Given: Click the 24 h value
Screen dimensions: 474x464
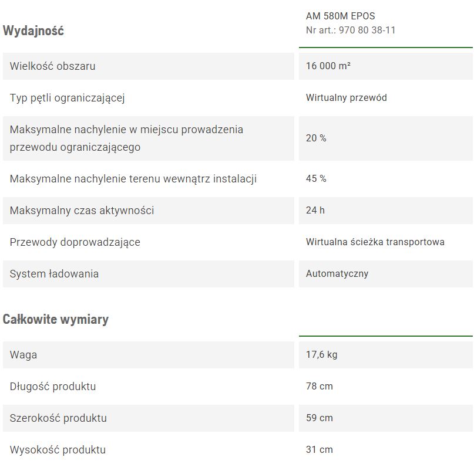Looking at the screenshot, I should click(315, 211).
